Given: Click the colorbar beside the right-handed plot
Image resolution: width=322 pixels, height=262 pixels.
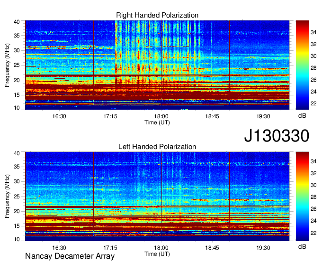Looking at the screenshot, I should [302, 65].
